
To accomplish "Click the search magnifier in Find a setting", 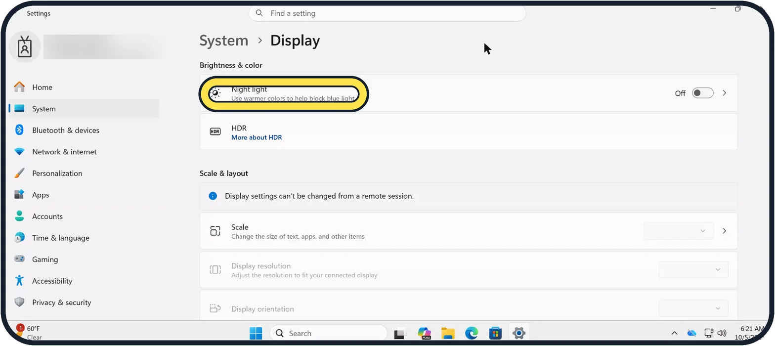I will point(259,13).
